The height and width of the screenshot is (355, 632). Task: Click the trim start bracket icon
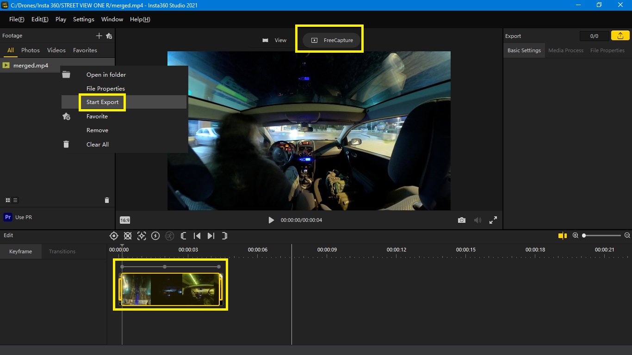point(183,236)
